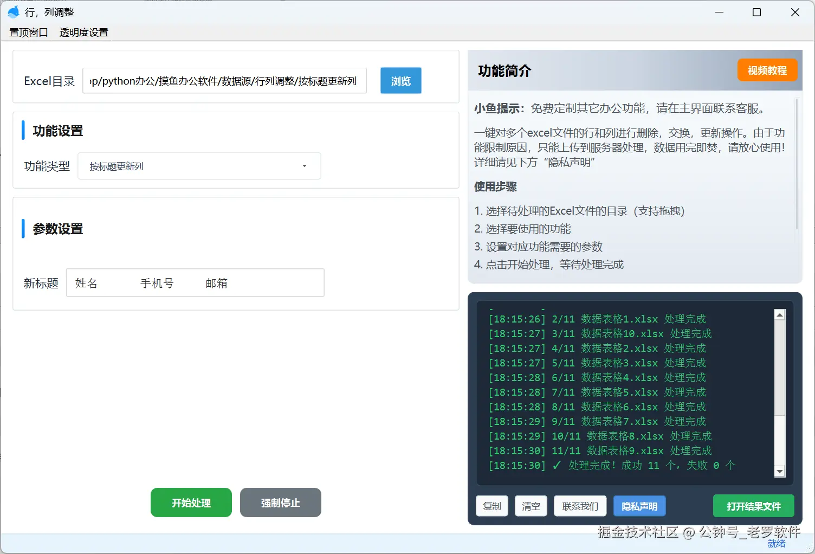Click the log panel scrollbar thumb

tap(780, 440)
